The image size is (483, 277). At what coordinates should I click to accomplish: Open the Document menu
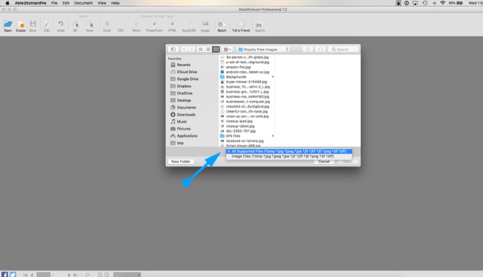(x=83, y=3)
